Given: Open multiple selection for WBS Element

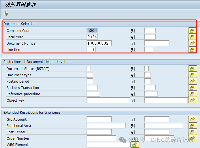Looking at the screenshot, I should [x=135, y=145].
